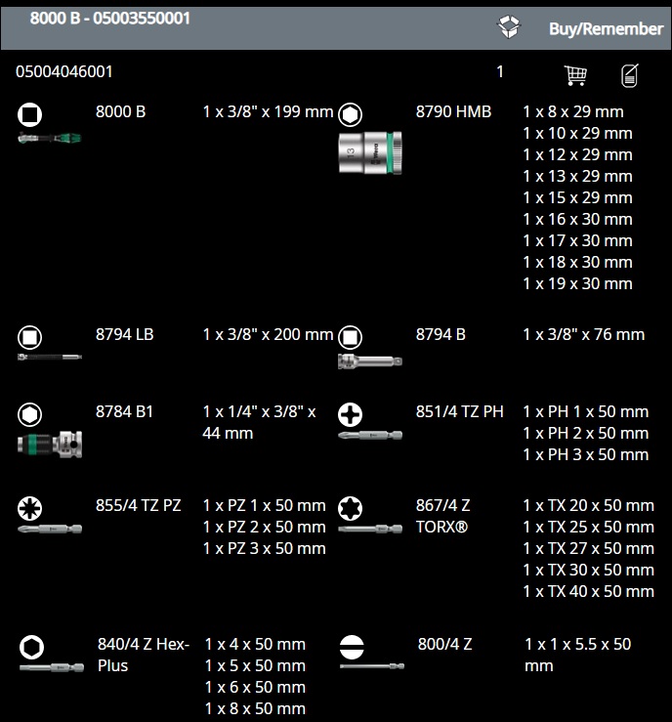Open the 851/4 TZ PH bit thumbnail
Viewport: 672px width, 722px height.
[x=370, y=435]
